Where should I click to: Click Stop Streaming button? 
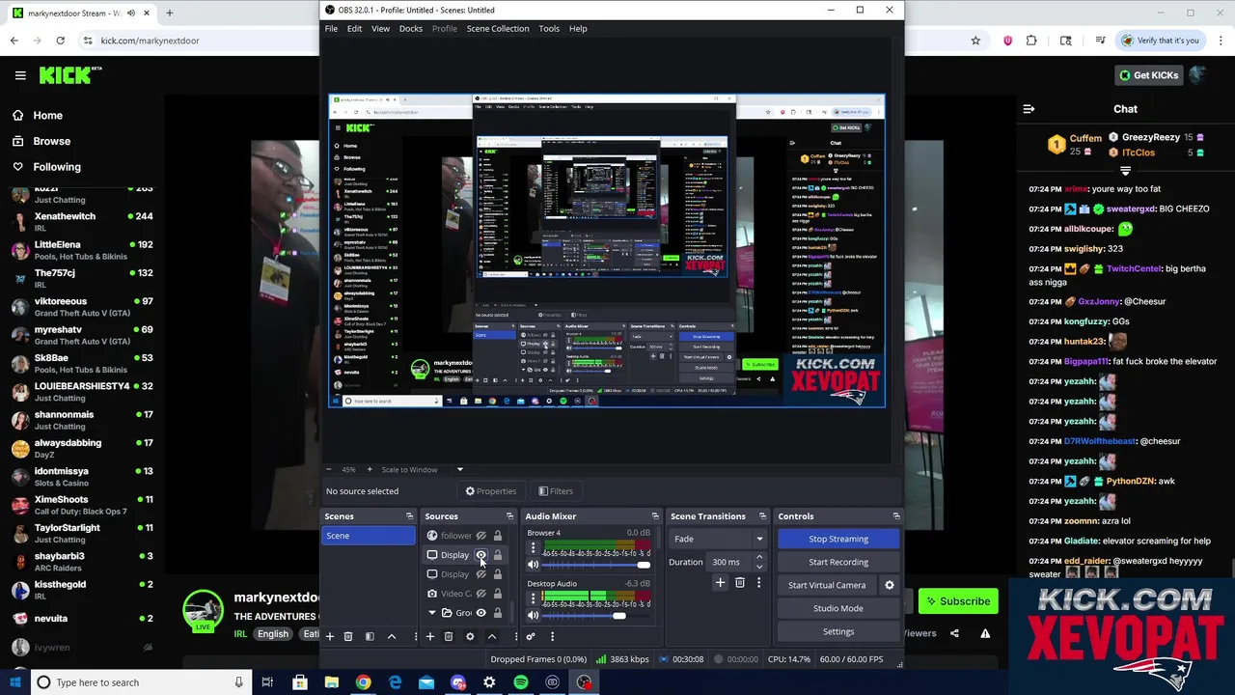point(838,539)
